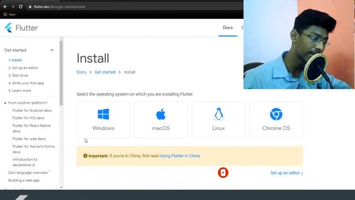
Task: Open Dart language overview link
Action: [28, 173]
